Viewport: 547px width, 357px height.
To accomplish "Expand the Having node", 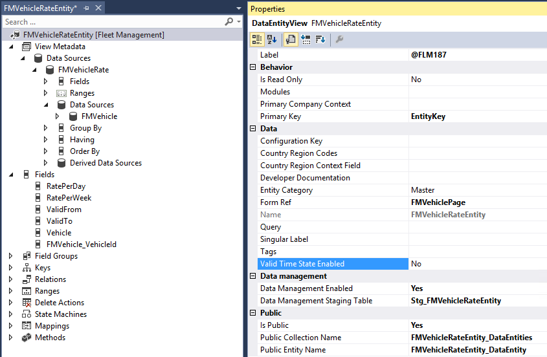I will 46,140.
